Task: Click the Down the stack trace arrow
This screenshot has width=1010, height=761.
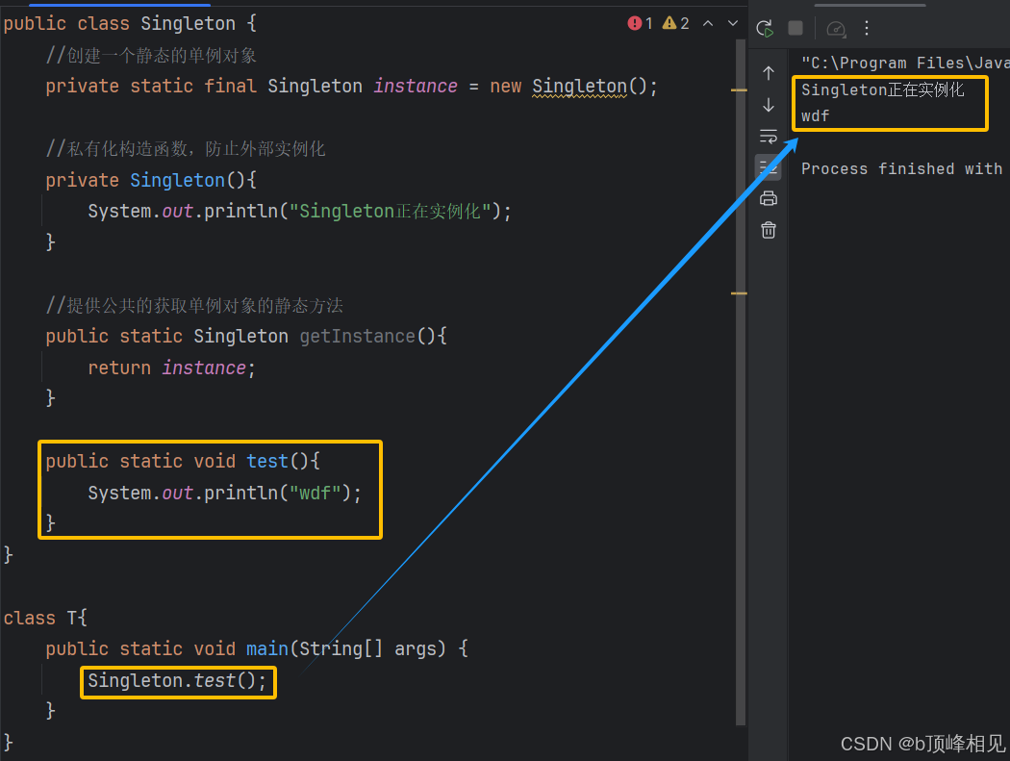Action: [x=768, y=105]
